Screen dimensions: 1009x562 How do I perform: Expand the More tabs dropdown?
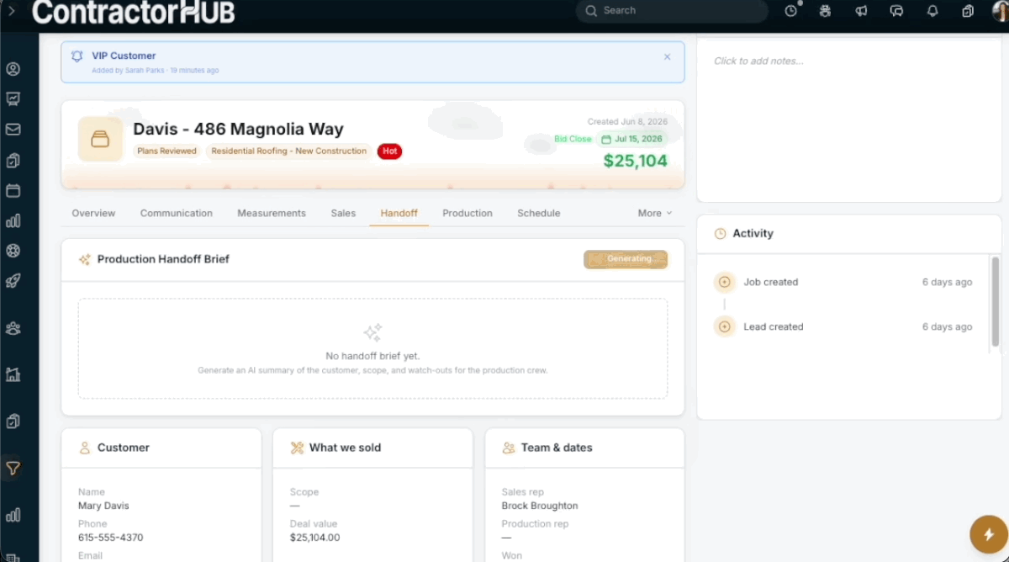tap(655, 213)
